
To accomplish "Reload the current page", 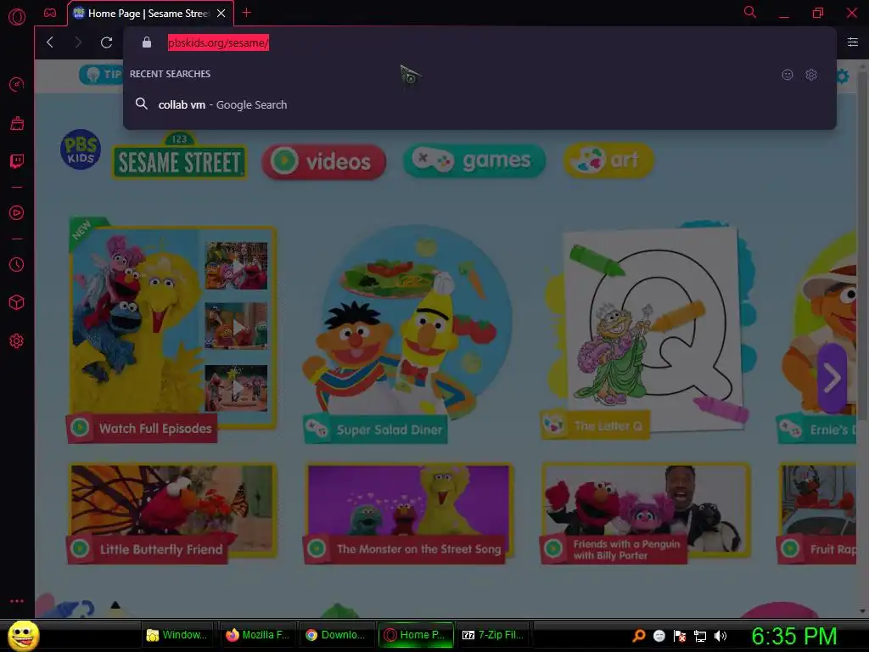I will [x=106, y=42].
